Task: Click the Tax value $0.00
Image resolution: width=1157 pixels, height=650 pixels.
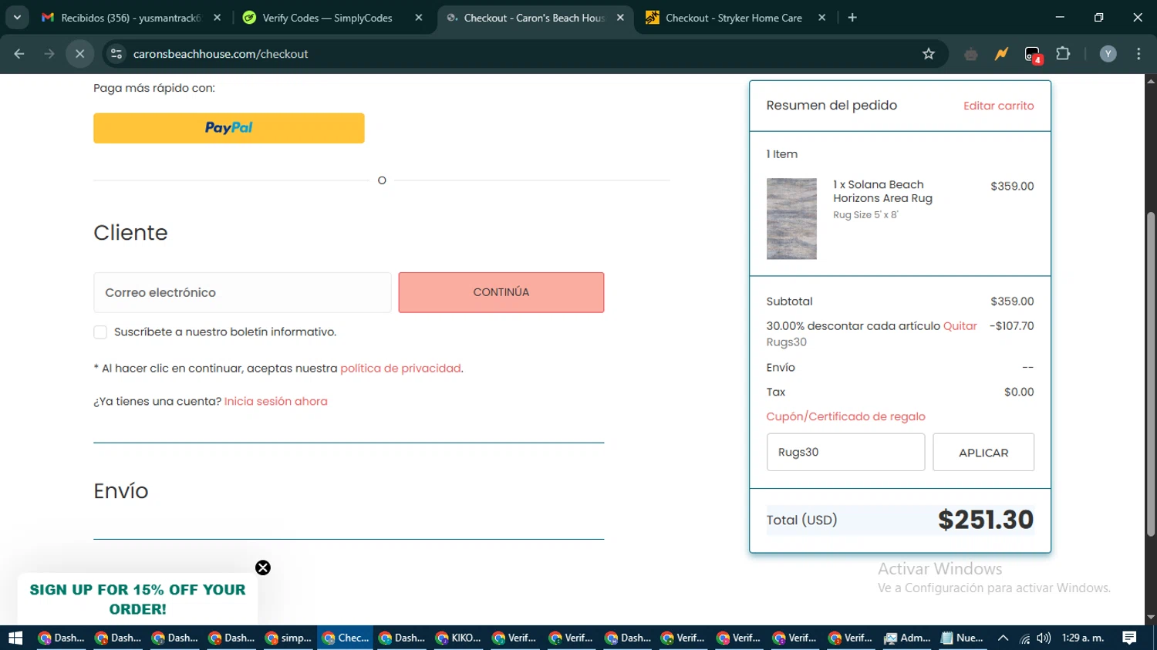Action: point(1019,392)
